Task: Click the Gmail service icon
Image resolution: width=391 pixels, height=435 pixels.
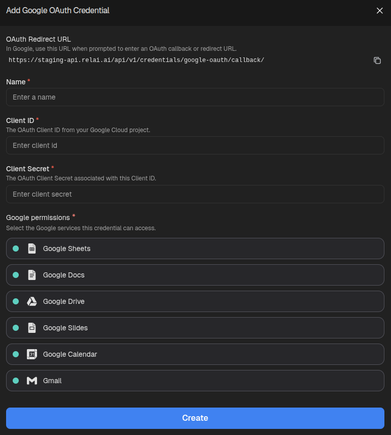Action: pos(32,381)
